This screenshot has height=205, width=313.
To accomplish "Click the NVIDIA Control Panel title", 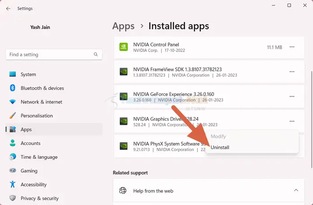I will click(156, 45).
